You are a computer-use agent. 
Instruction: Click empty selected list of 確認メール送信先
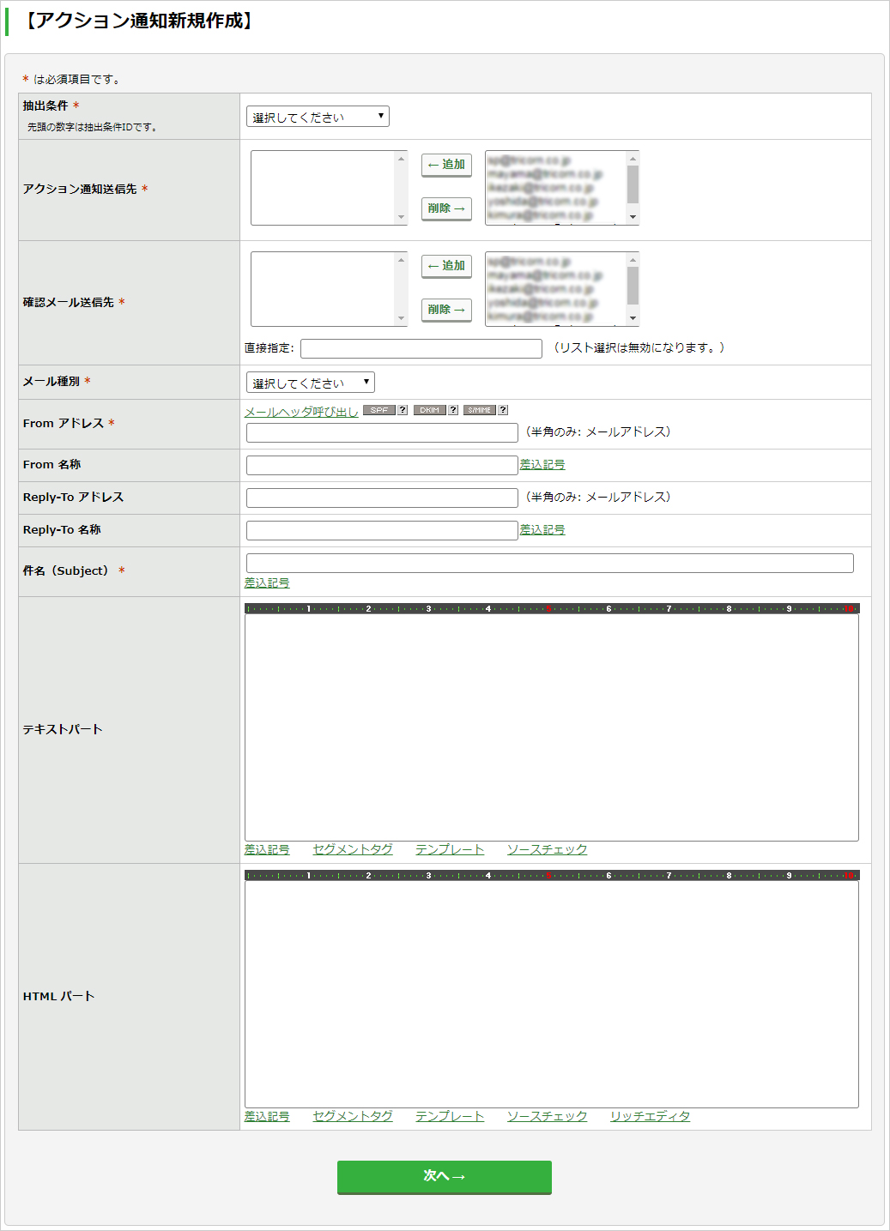[x=323, y=289]
